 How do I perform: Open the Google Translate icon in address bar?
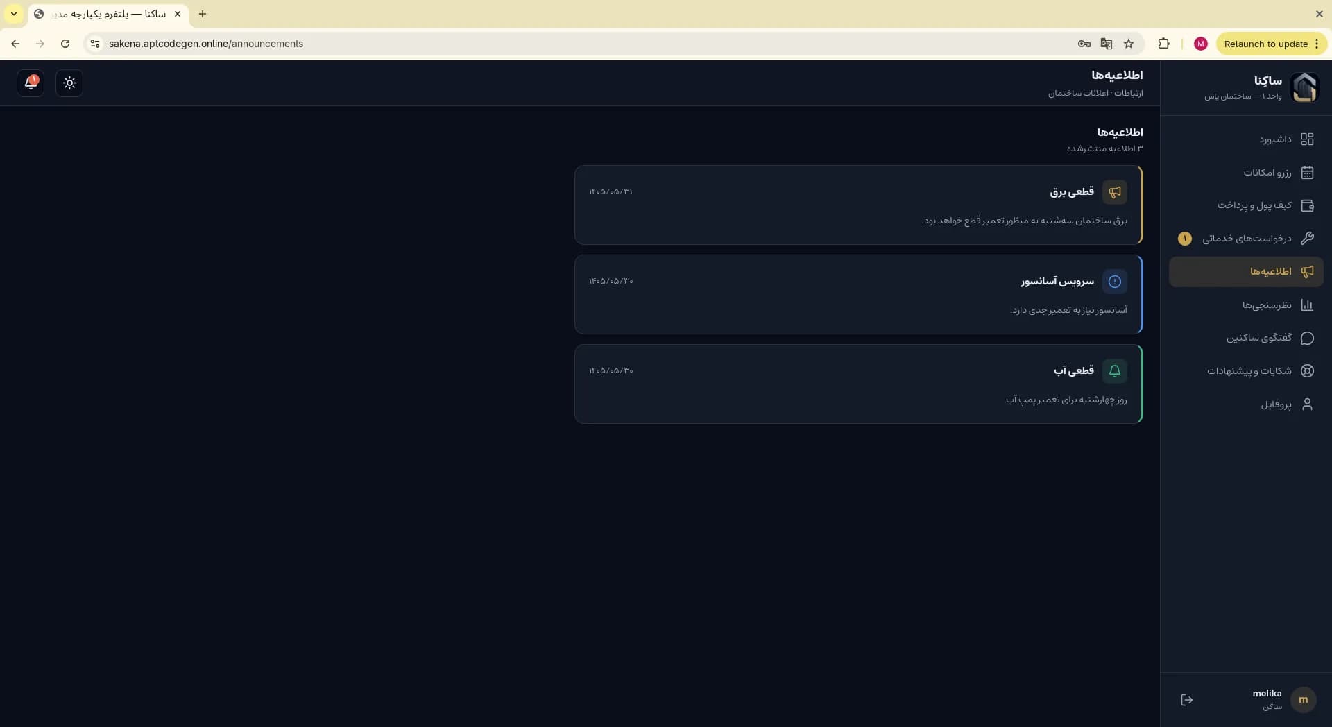(x=1107, y=44)
